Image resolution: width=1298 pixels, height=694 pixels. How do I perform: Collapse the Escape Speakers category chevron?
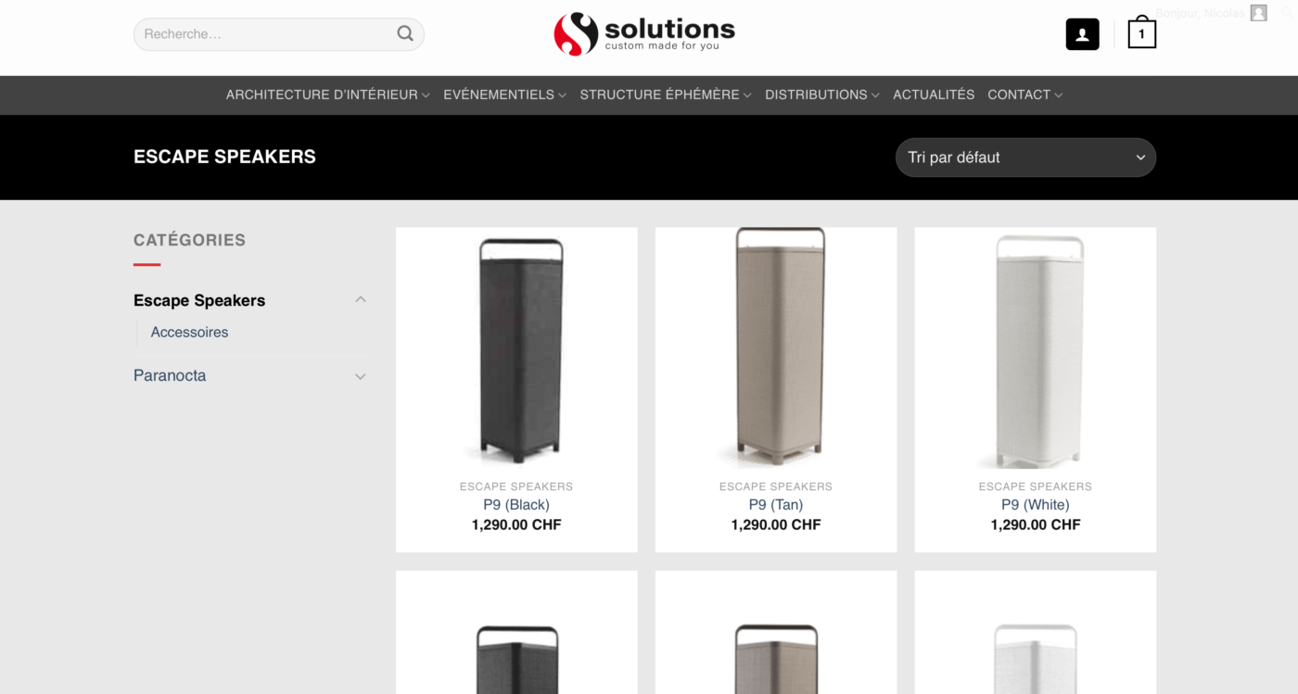tap(361, 299)
